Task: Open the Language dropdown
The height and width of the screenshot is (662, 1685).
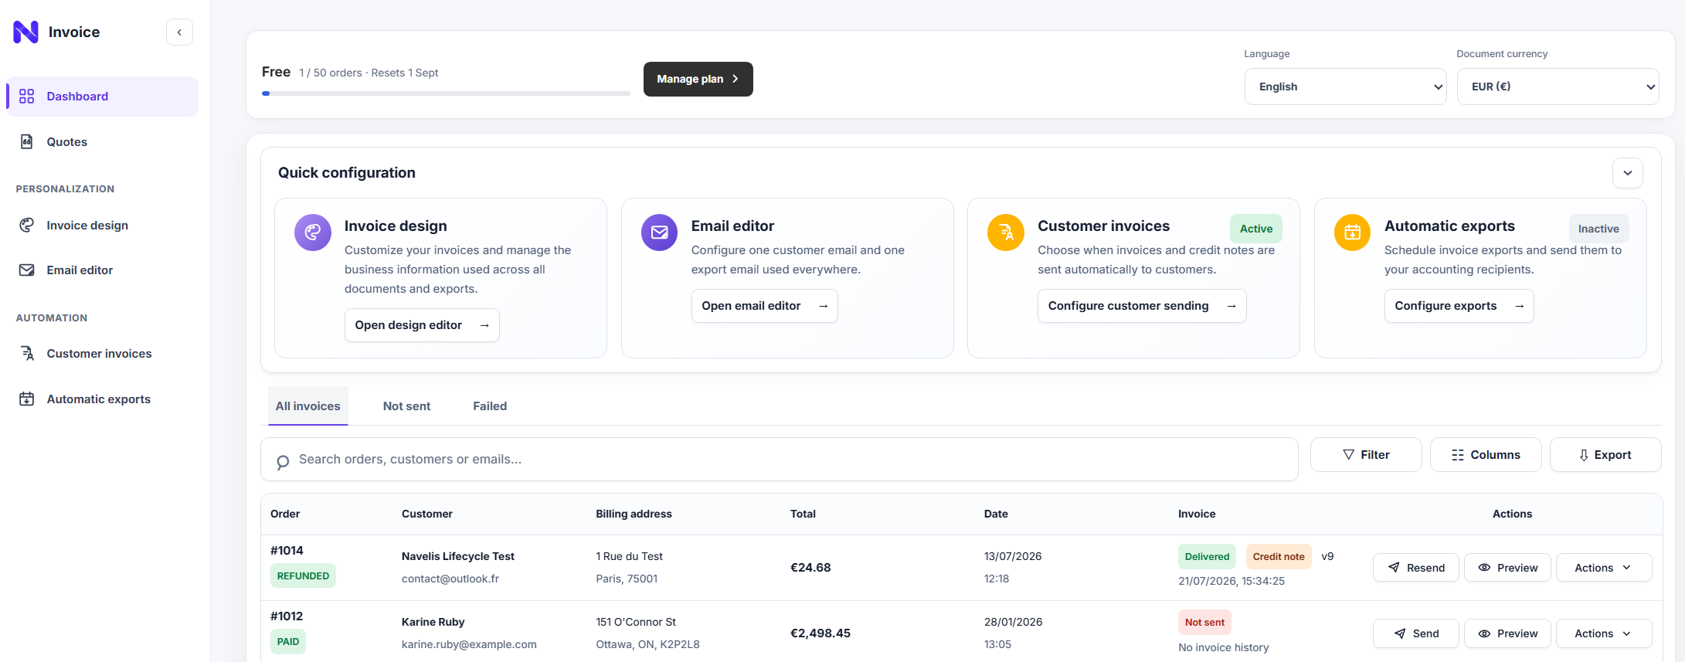Action: [x=1345, y=87]
